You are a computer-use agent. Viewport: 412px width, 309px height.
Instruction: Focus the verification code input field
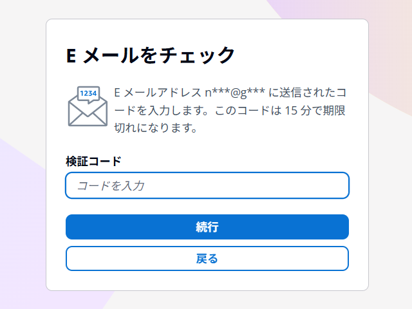207,185
